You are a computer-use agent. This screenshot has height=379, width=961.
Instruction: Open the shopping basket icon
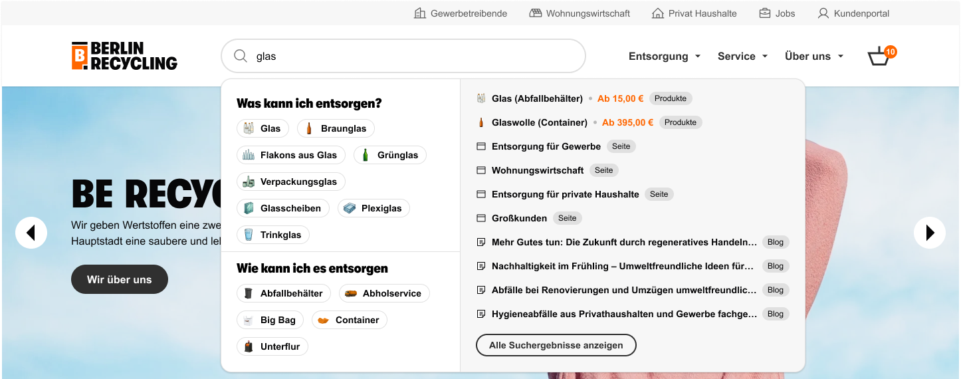(x=879, y=57)
